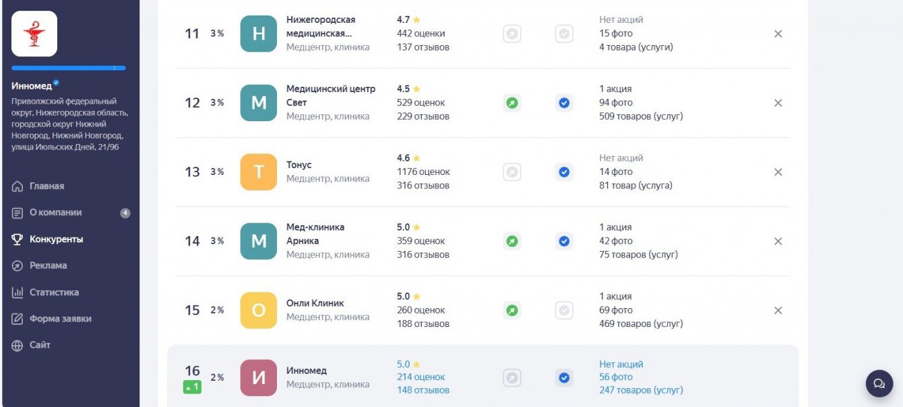Open the Мед-клиника Арника competitor name
Image resolution: width=903 pixels, height=407 pixels.
[x=315, y=234]
